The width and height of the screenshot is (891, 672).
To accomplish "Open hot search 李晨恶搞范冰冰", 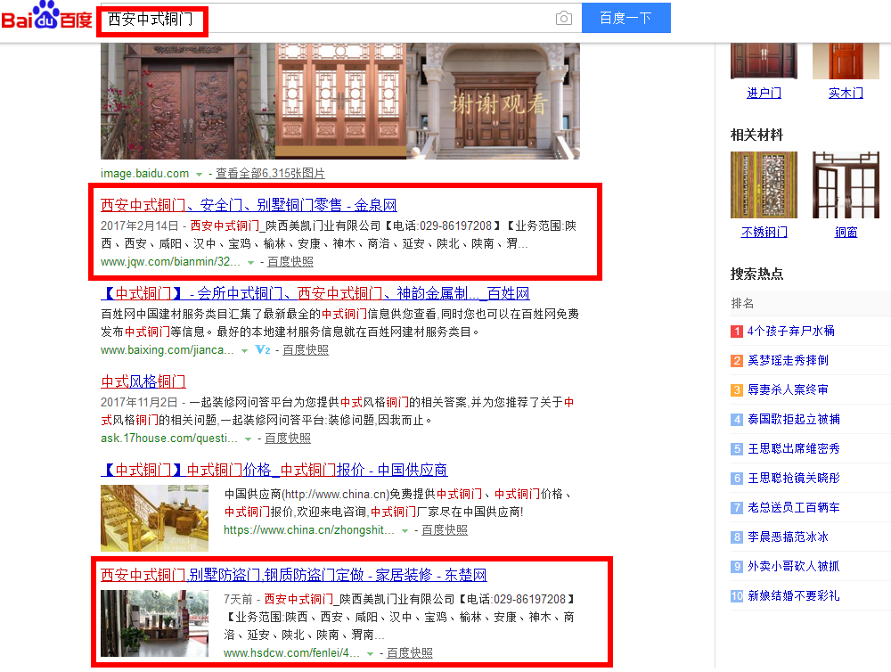I will click(x=788, y=537).
